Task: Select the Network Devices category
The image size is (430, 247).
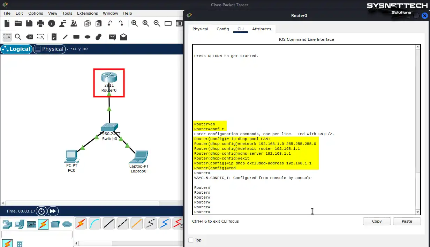Action: pos(7,224)
